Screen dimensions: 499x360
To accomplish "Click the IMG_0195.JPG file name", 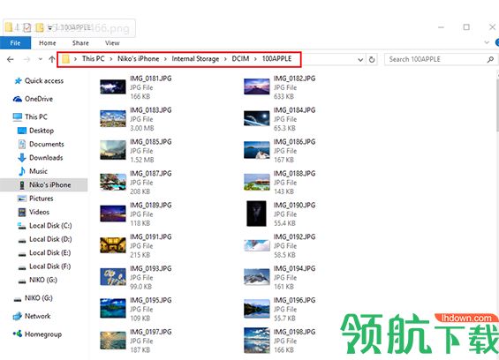I will point(150,300).
